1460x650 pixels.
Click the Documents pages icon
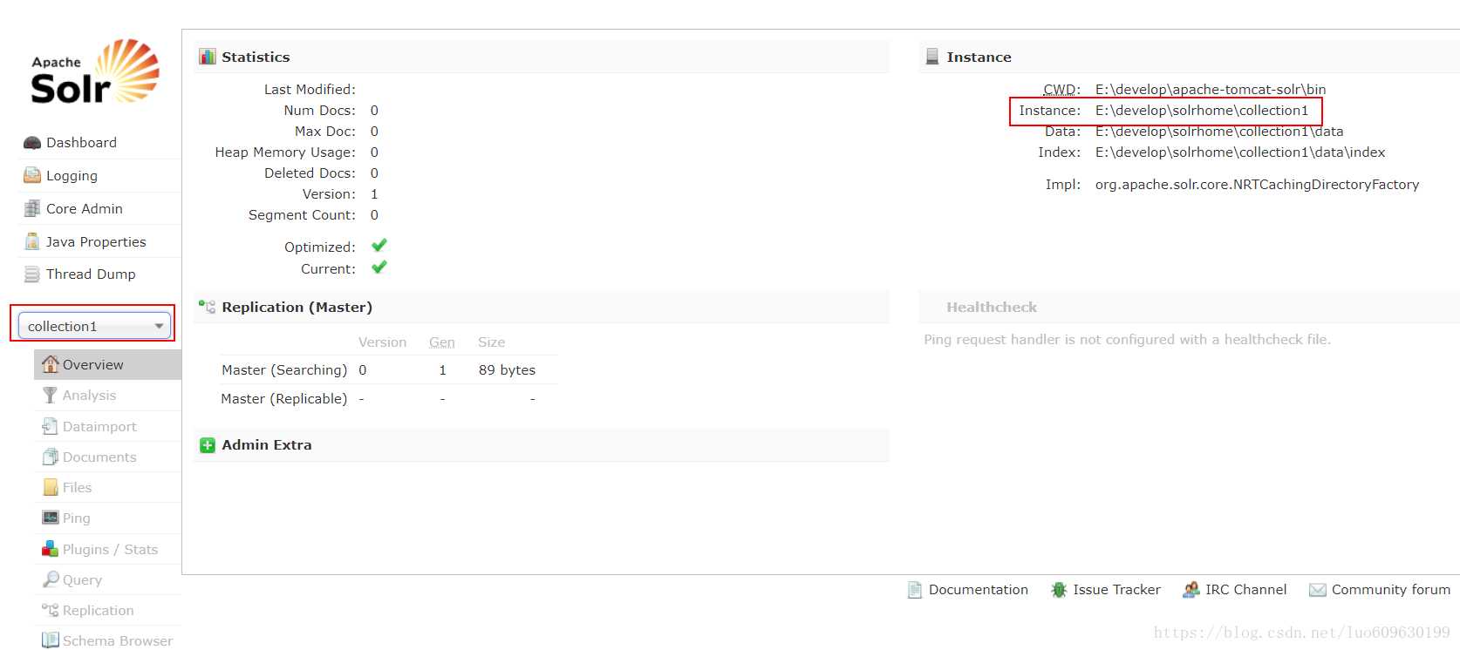tap(51, 457)
